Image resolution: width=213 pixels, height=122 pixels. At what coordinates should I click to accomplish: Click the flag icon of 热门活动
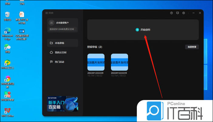click(51, 62)
